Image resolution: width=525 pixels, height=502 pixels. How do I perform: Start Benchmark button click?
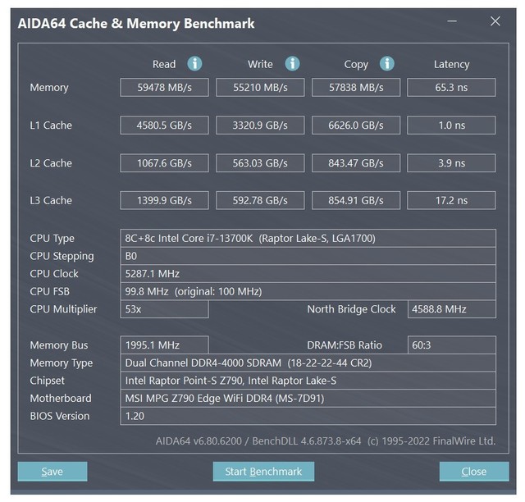pyautogui.click(x=263, y=472)
